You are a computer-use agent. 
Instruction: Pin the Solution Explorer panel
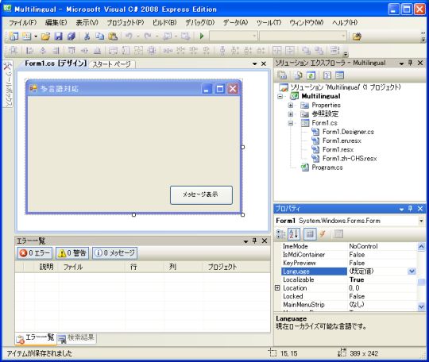click(411, 63)
